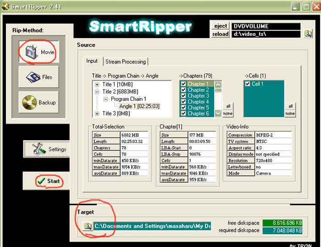This screenshot has width=321, height=247.
Task: Uncheck Chapter 2 checkbox
Action: pos(183,90)
